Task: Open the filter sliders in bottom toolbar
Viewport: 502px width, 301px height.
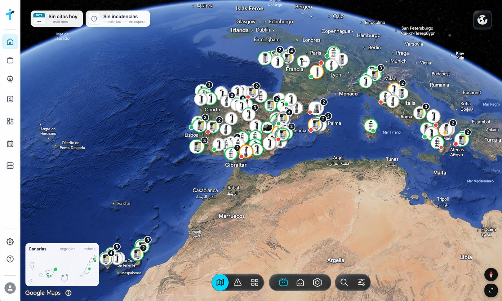Action: 361,282
